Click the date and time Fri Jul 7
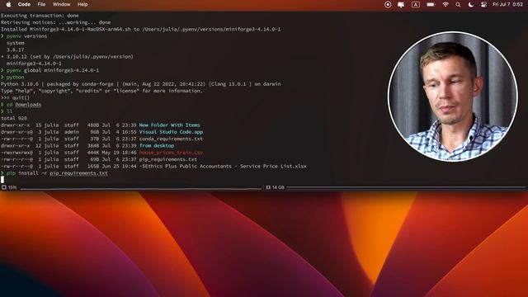Image resolution: width=528 pixels, height=297 pixels. pos(507,4)
